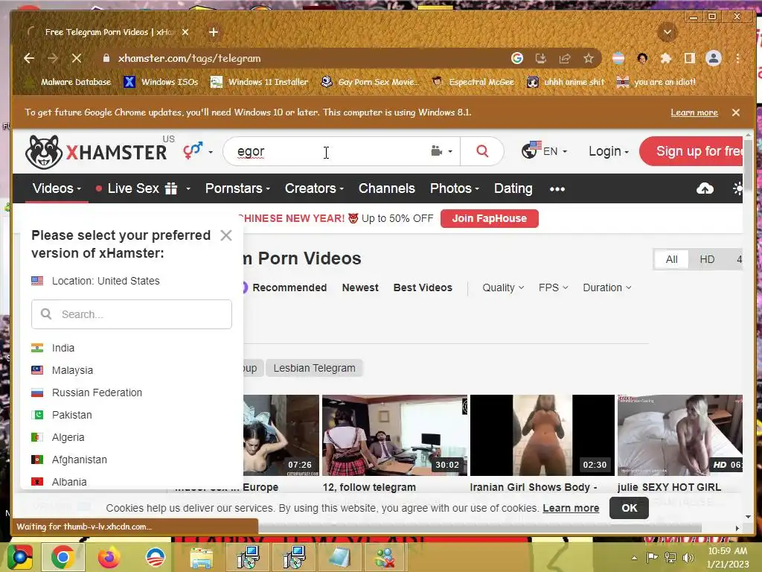Image resolution: width=762 pixels, height=572 pixels.
Task: Click the country Search field in the popup
Action: (132, 314)
